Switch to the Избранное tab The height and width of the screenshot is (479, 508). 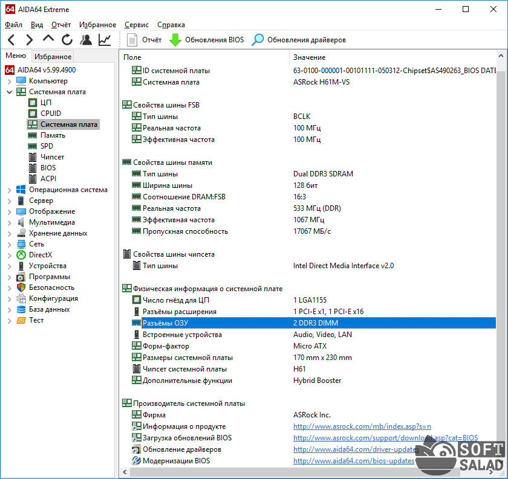53,57
